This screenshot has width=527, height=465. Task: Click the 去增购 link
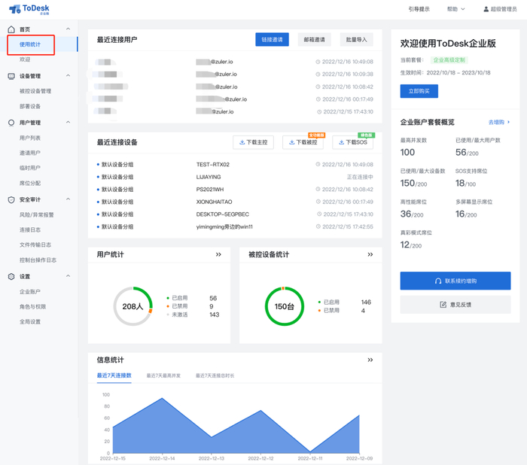click(498, 123)
